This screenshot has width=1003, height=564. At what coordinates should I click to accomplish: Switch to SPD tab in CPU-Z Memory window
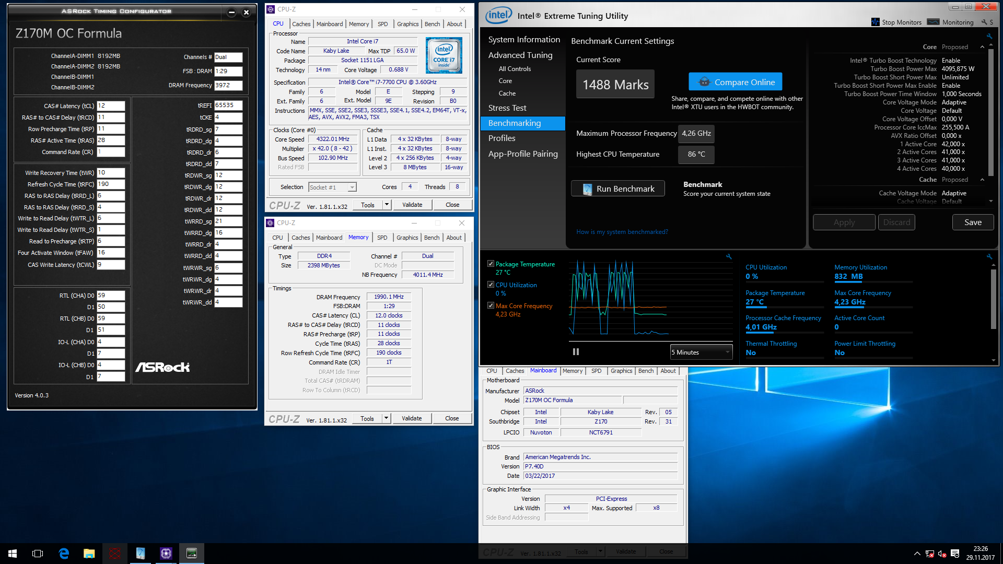[382, 238]
